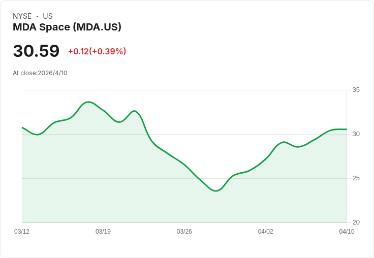Click the 30 price axis label
Viewport: 374px width, 258px height.
356,134
